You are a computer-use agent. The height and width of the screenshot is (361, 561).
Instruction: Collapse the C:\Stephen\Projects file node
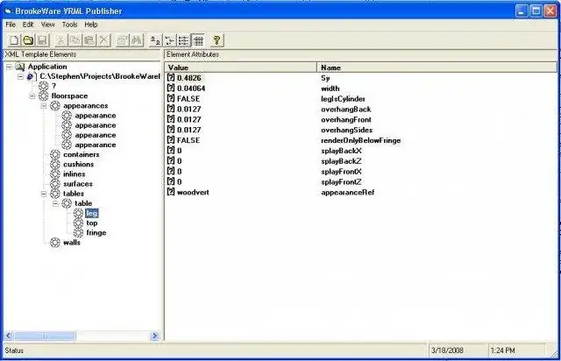coord(20,76)
